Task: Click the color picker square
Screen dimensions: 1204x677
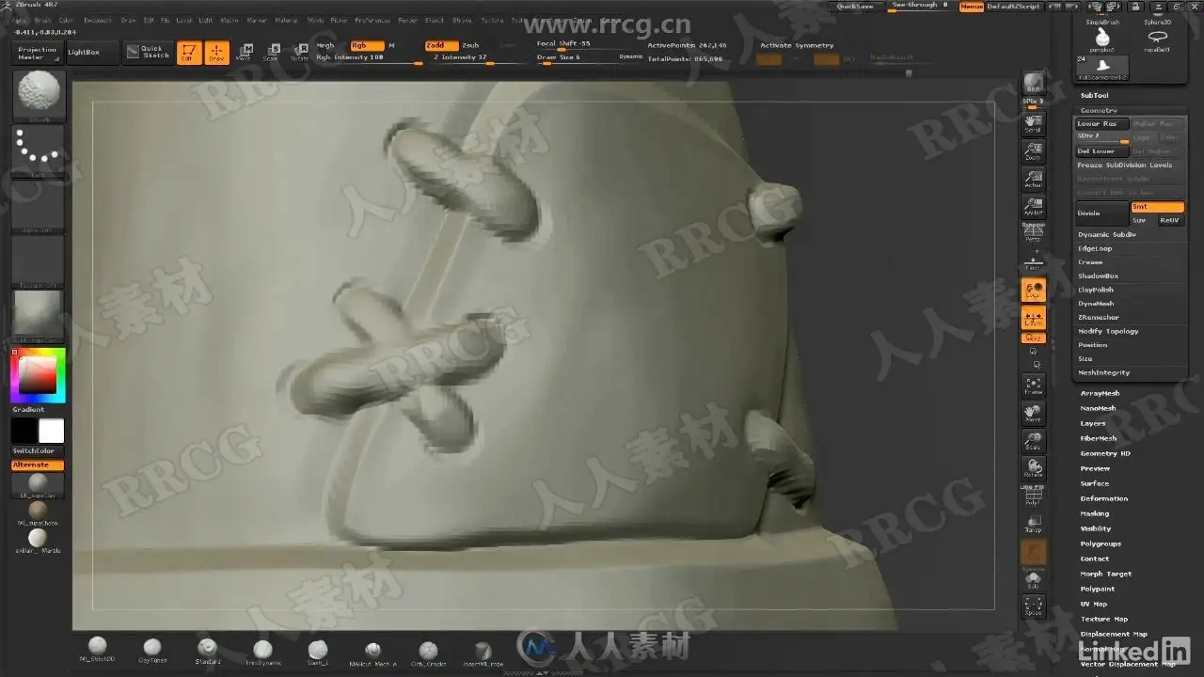Action: click(38, 376)
